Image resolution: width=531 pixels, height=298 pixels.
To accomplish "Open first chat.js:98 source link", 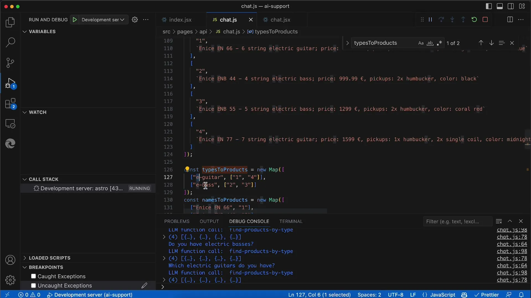I will click(x=512, y=230).
